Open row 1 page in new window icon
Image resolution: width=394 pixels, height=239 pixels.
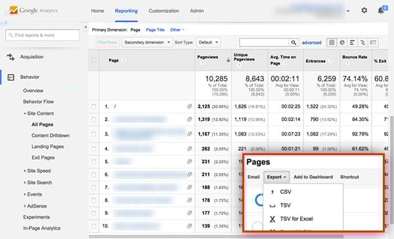(x=190, y=106)
